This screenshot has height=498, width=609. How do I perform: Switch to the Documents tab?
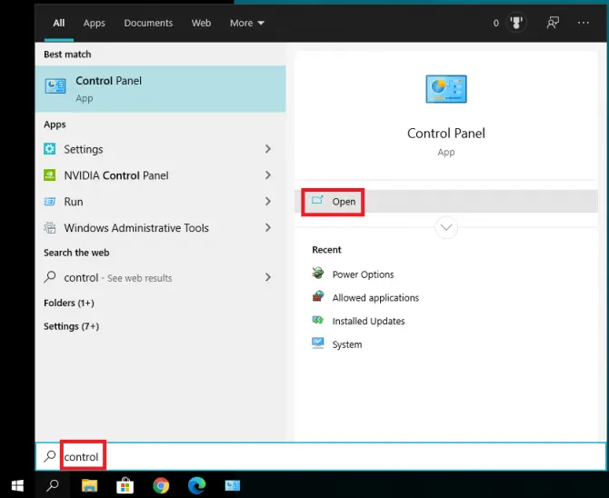pos(148,23)
